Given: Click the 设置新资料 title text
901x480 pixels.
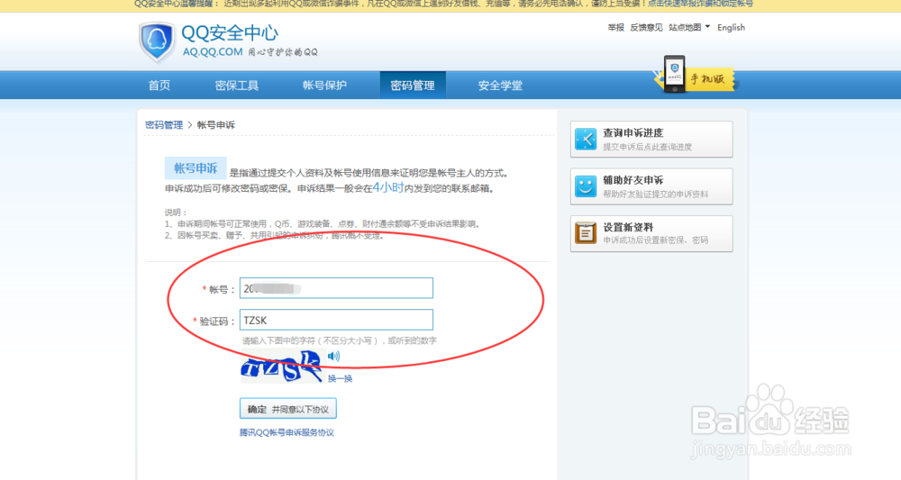Looking at the screenshot, I should 628,227.
